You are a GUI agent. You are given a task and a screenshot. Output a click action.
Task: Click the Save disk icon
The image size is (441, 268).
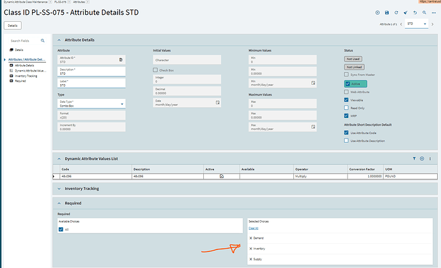(387, 13)
